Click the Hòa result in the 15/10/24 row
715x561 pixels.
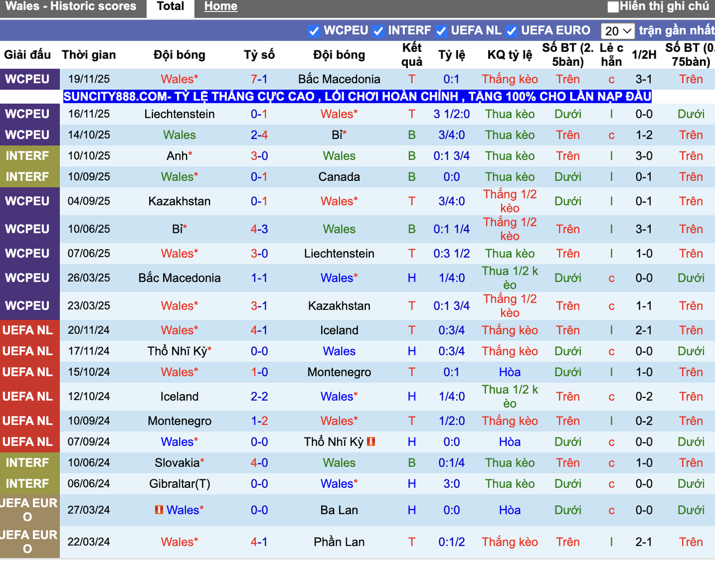click(x=509, y=372)
